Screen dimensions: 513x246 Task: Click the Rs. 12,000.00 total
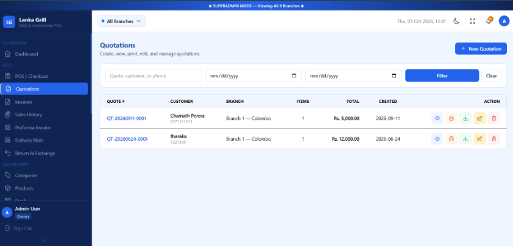[345, 139]
